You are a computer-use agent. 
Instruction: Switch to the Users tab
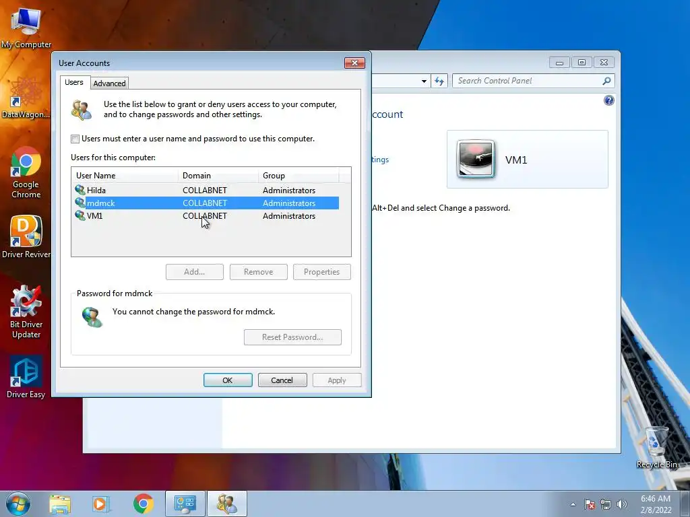[x=74, y=82]
